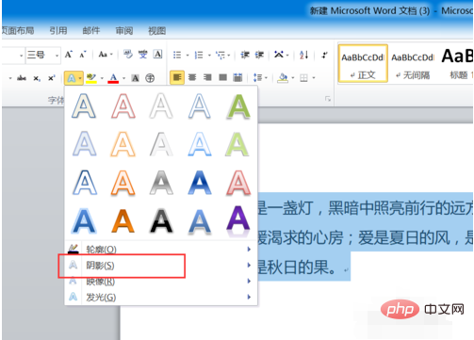Click the Numbering list icon
The height and width of the screenshot is (340, 474).
pos(199,55)
